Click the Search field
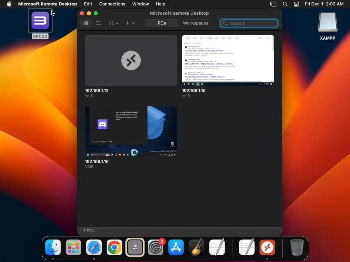 click(x=249, y=23)
